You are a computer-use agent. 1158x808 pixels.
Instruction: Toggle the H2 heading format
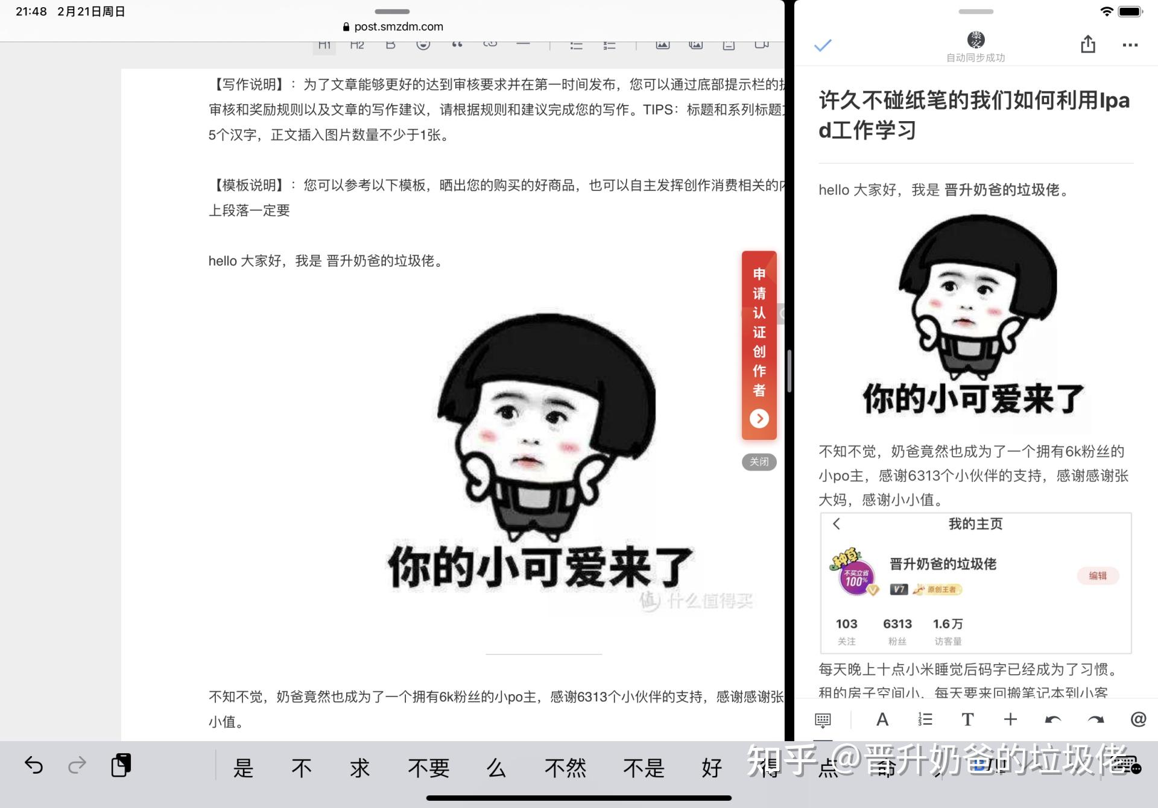click(357, 45)
